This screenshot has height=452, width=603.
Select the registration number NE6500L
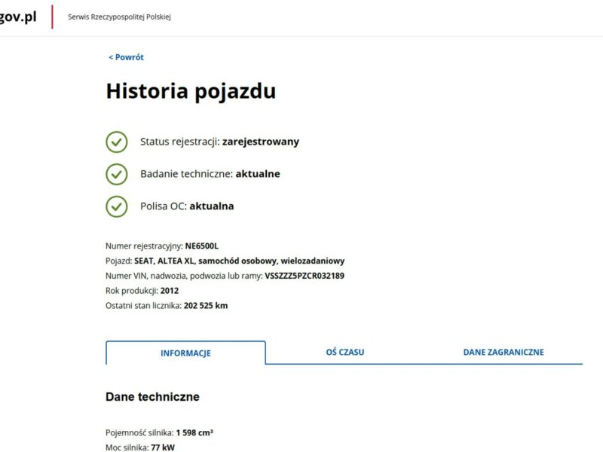click(x=201, y=246)
